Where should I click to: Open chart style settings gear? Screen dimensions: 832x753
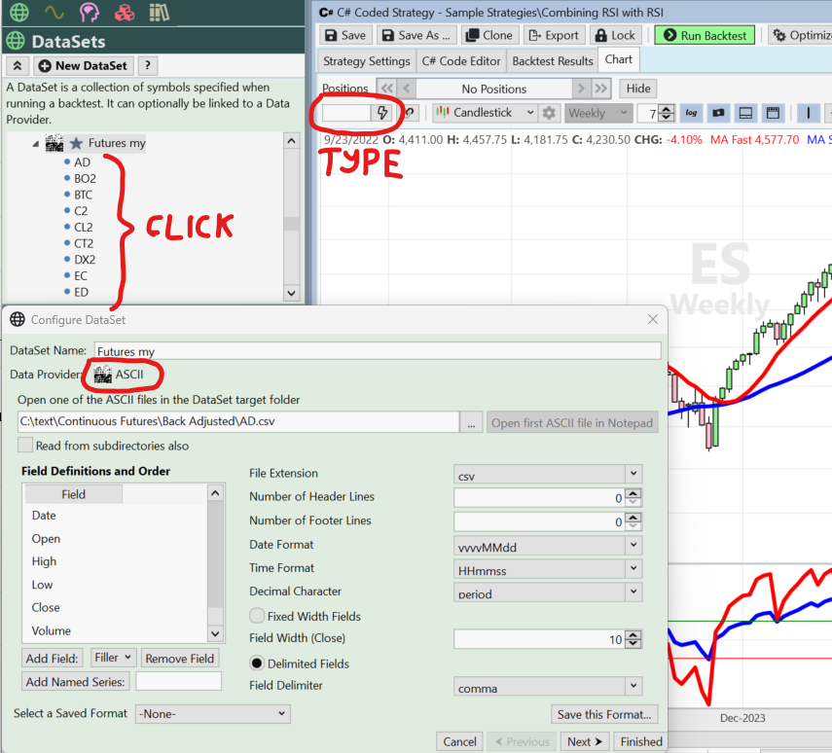[x=549, y=113]
